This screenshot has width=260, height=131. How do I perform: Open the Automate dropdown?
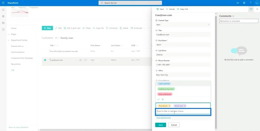137,28
